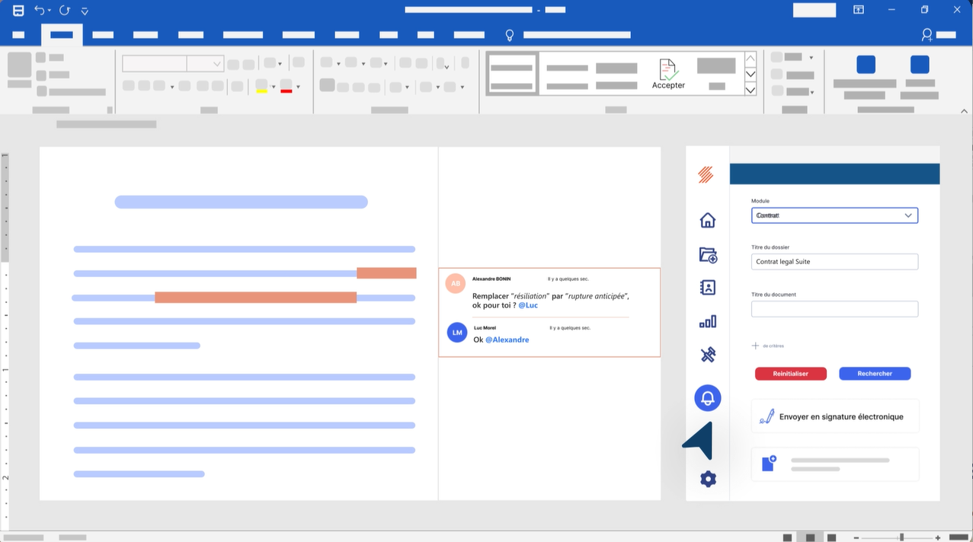Click the Accepter change icon

[668, 74]
